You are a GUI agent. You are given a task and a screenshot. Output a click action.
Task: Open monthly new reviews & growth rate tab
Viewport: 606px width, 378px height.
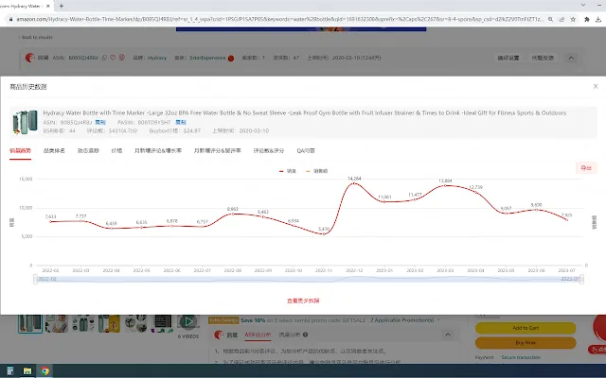point(158,151)
